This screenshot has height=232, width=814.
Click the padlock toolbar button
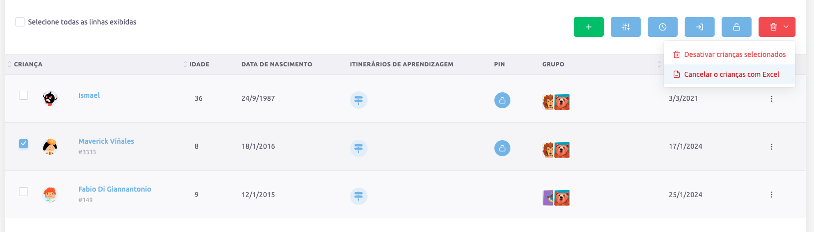pos(736,27)
